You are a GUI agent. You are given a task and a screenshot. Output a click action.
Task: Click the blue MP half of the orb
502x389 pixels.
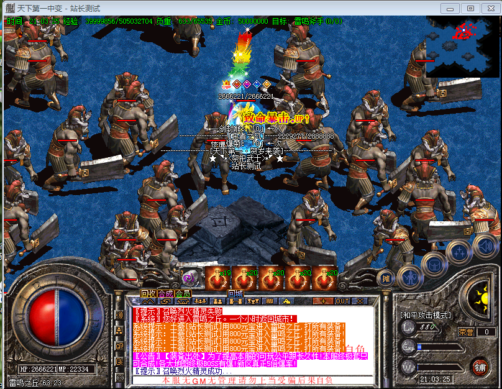point(71,318)
